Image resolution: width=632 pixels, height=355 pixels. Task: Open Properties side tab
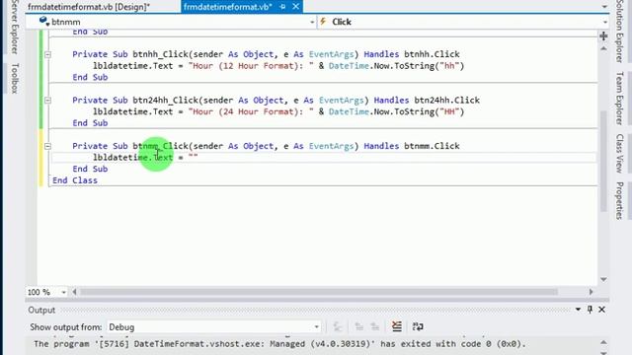pyautogui.click(x=619, y=201)
